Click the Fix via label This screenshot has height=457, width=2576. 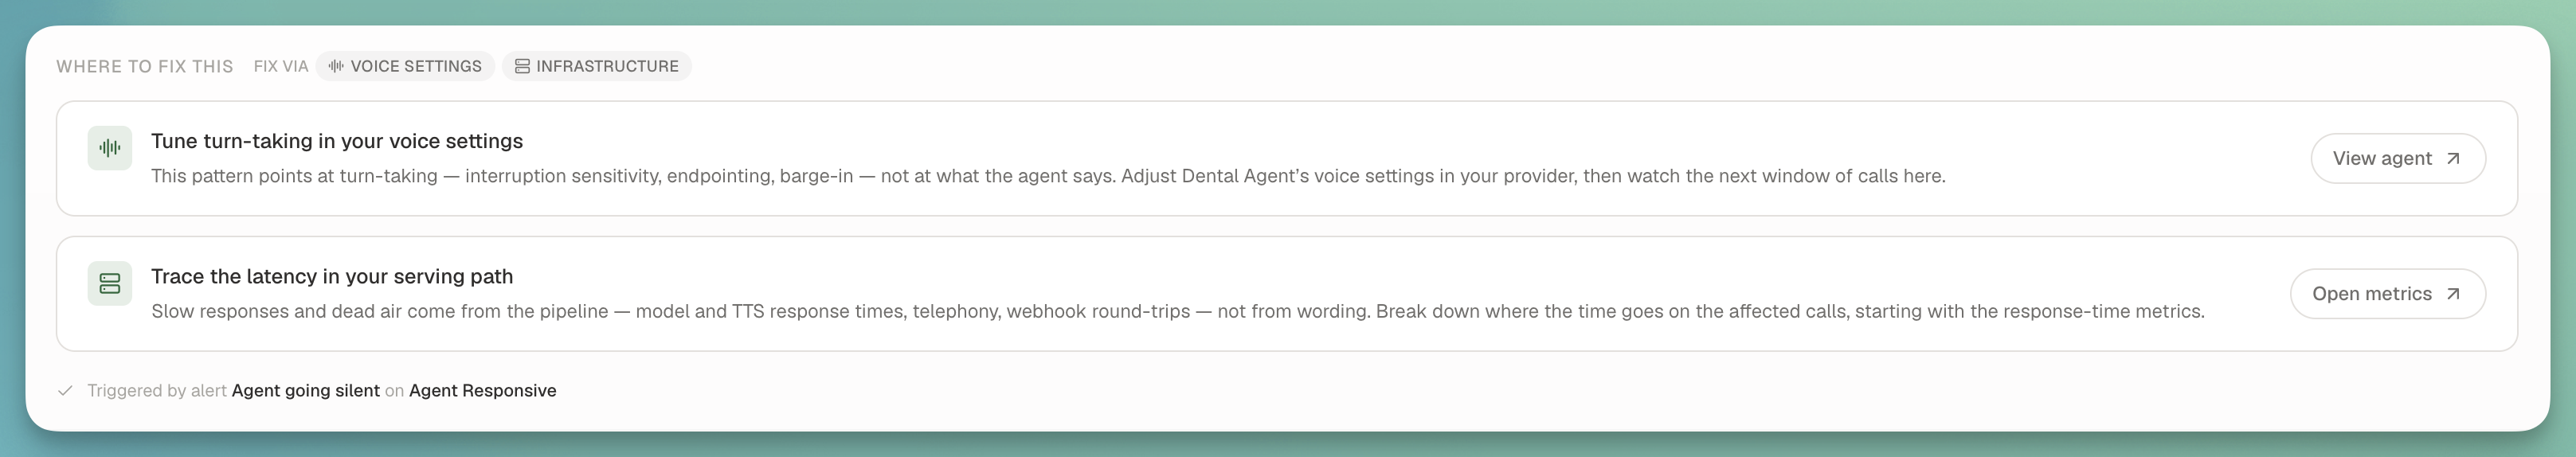281,66
